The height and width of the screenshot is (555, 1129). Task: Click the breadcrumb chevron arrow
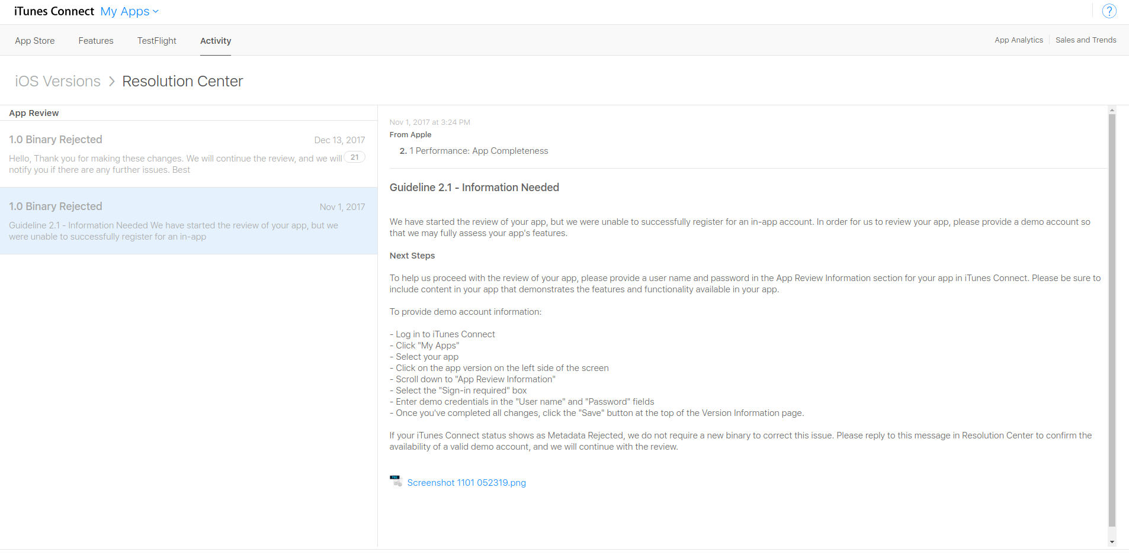pos(111,82)
